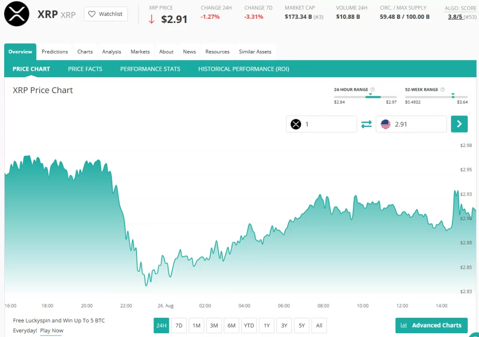Open Historical Performance (ROI) section
This screenshot has height=337, width=479.
pyautogui.click(x=244, y=69)
